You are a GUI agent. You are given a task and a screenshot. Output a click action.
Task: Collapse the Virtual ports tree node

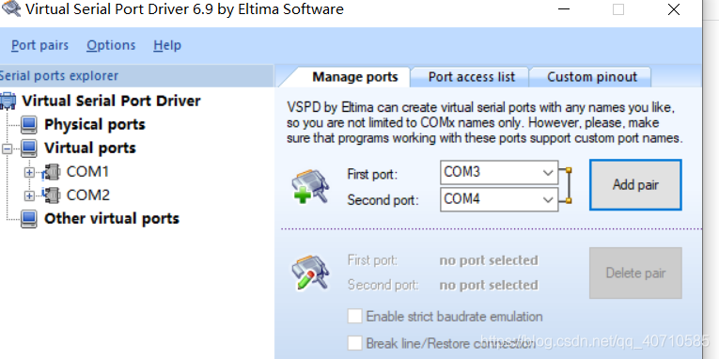(7, 148)
